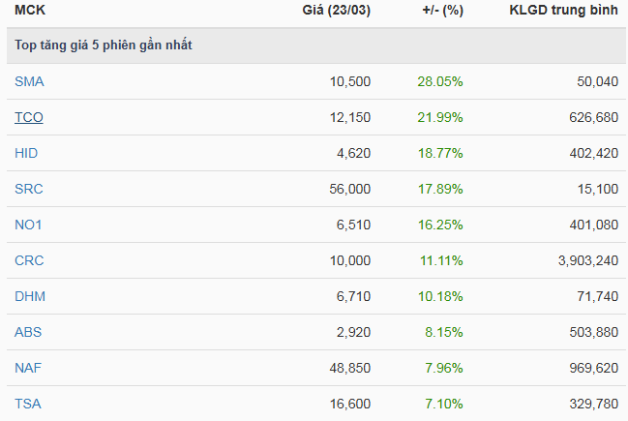
Task: Click SMA's 28.05% change value
Action: tap(442, 81)
